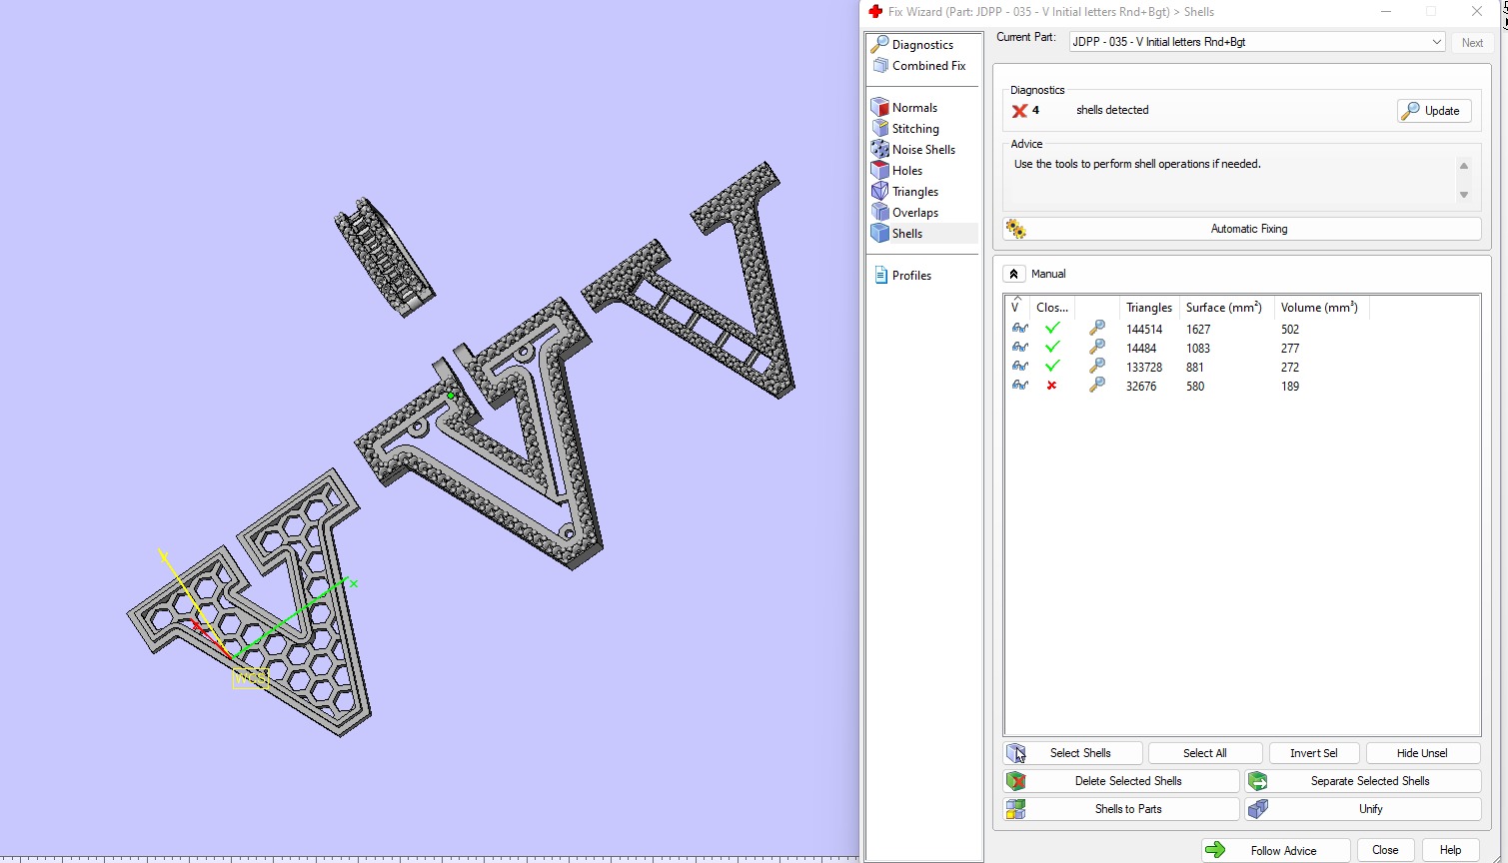The image size is (1508, 863).
Task: Sort shells by the Surface (mm²) column header
Action: click(x=1224, y=308)
